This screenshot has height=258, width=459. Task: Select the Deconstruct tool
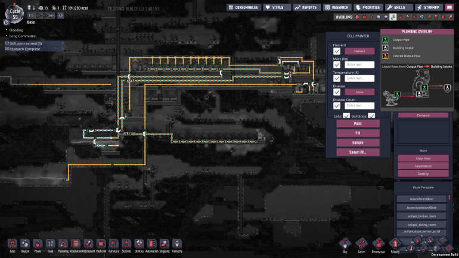pyautogui.click(x=378, y=244)
